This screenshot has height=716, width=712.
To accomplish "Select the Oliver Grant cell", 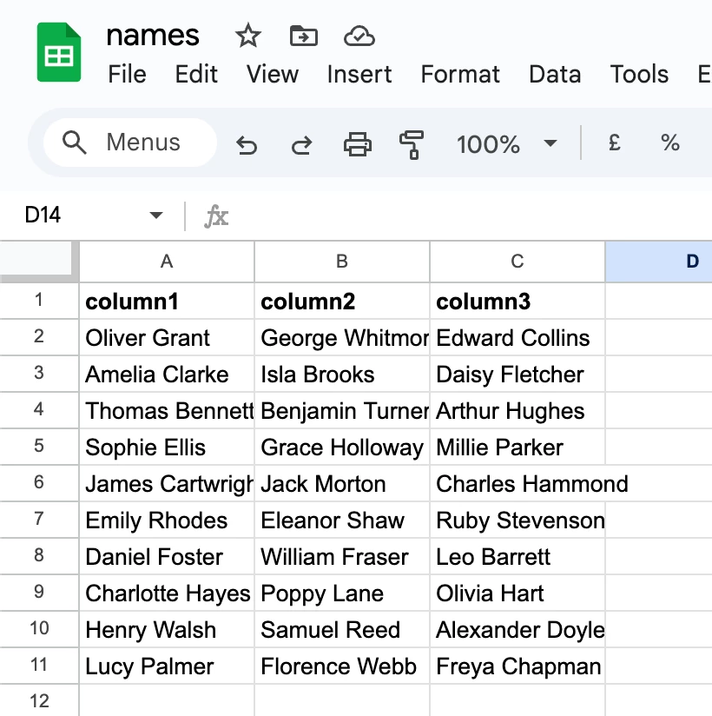I will tap(167, 337).
